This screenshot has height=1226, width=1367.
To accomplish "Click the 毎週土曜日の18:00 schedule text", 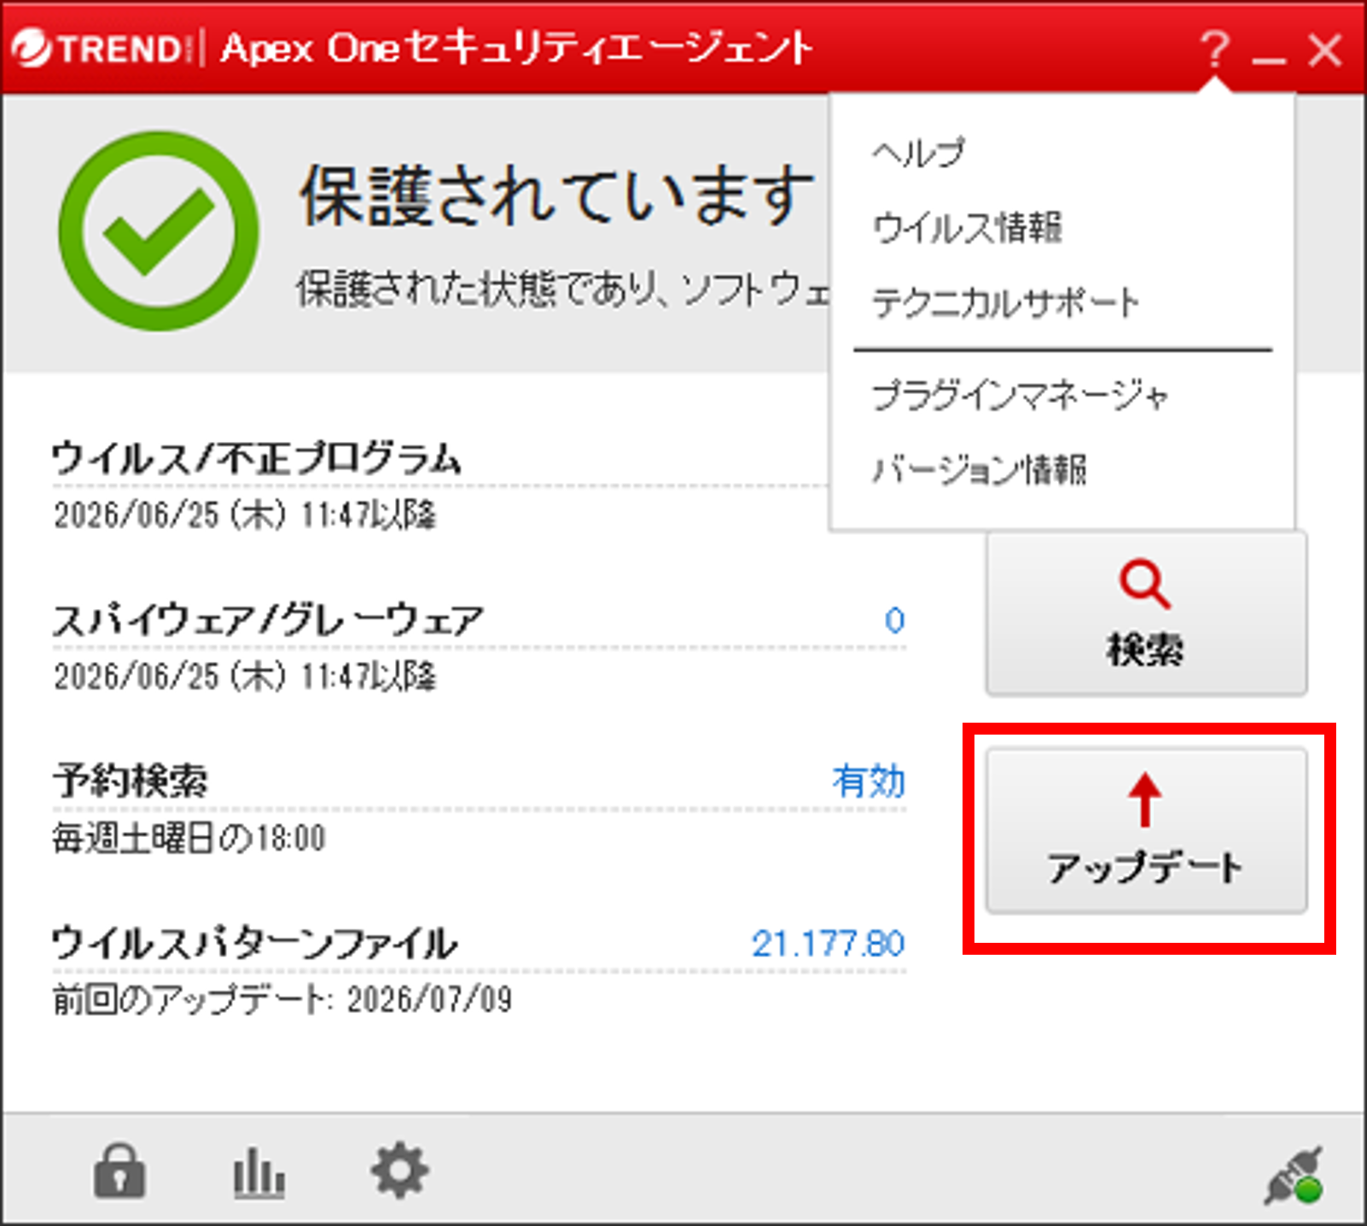I will [x=189, y=839].
